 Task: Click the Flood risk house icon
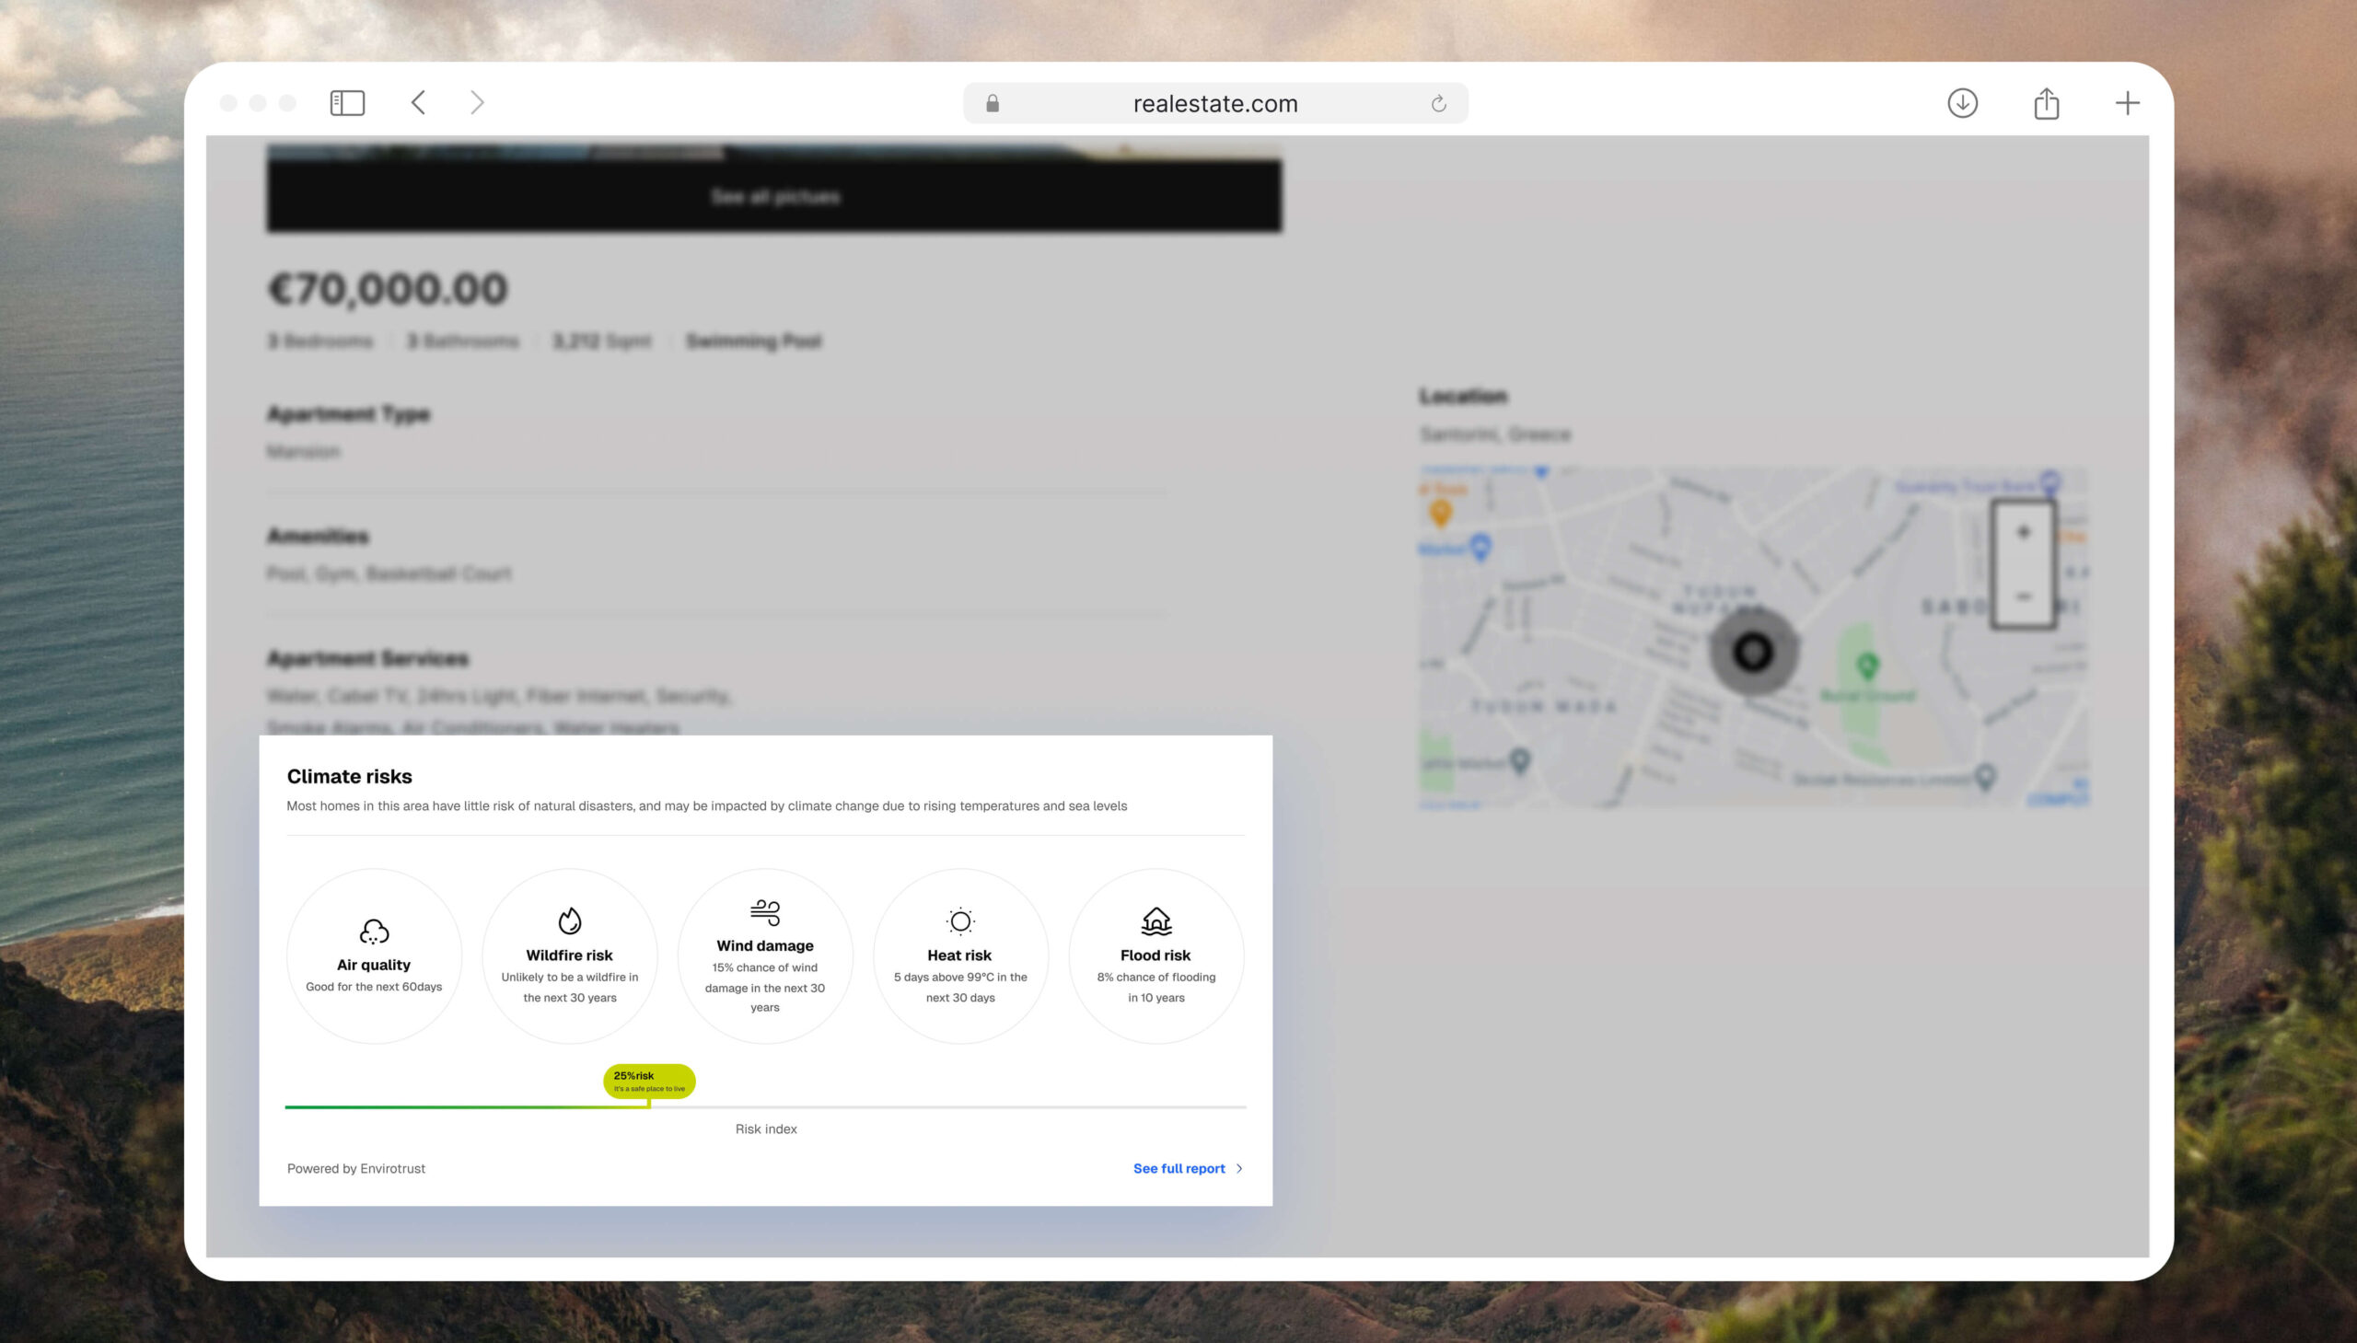pos(1155,920)
